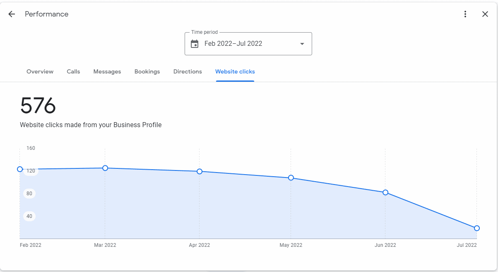Go to the Directions tab
Viewport: 498px width, 272px height.
click(188, 71)
